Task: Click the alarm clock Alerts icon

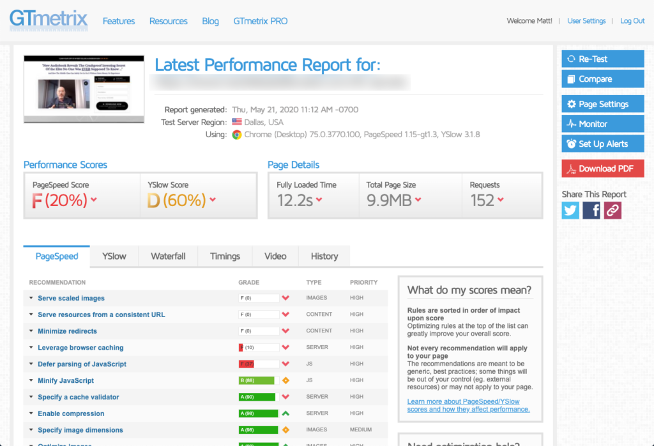Action: pos(571,144)
